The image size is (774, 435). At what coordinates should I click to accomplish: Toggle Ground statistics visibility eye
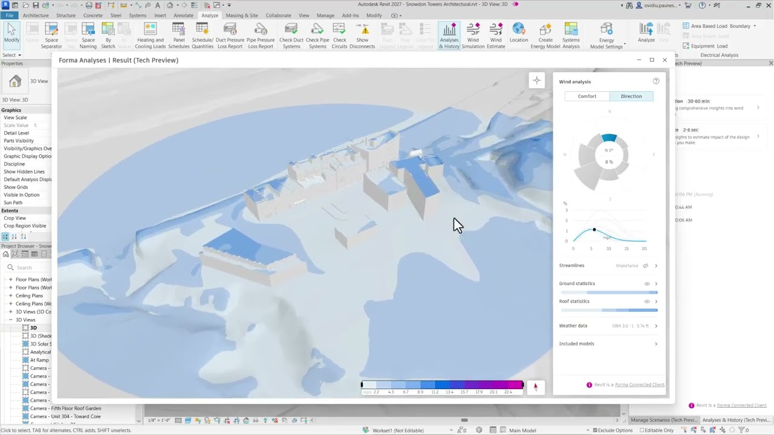[x=647, y=283]
